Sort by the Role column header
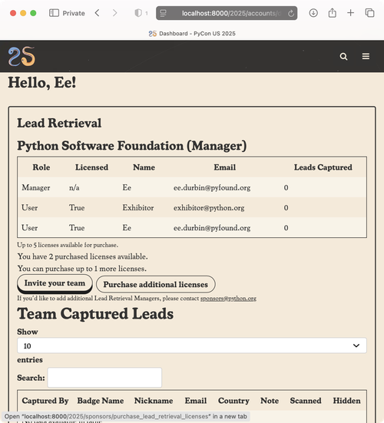The image size is (384, 423). tap(41, 167)
